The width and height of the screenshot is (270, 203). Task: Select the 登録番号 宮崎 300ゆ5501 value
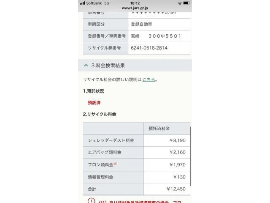[156, 36]
